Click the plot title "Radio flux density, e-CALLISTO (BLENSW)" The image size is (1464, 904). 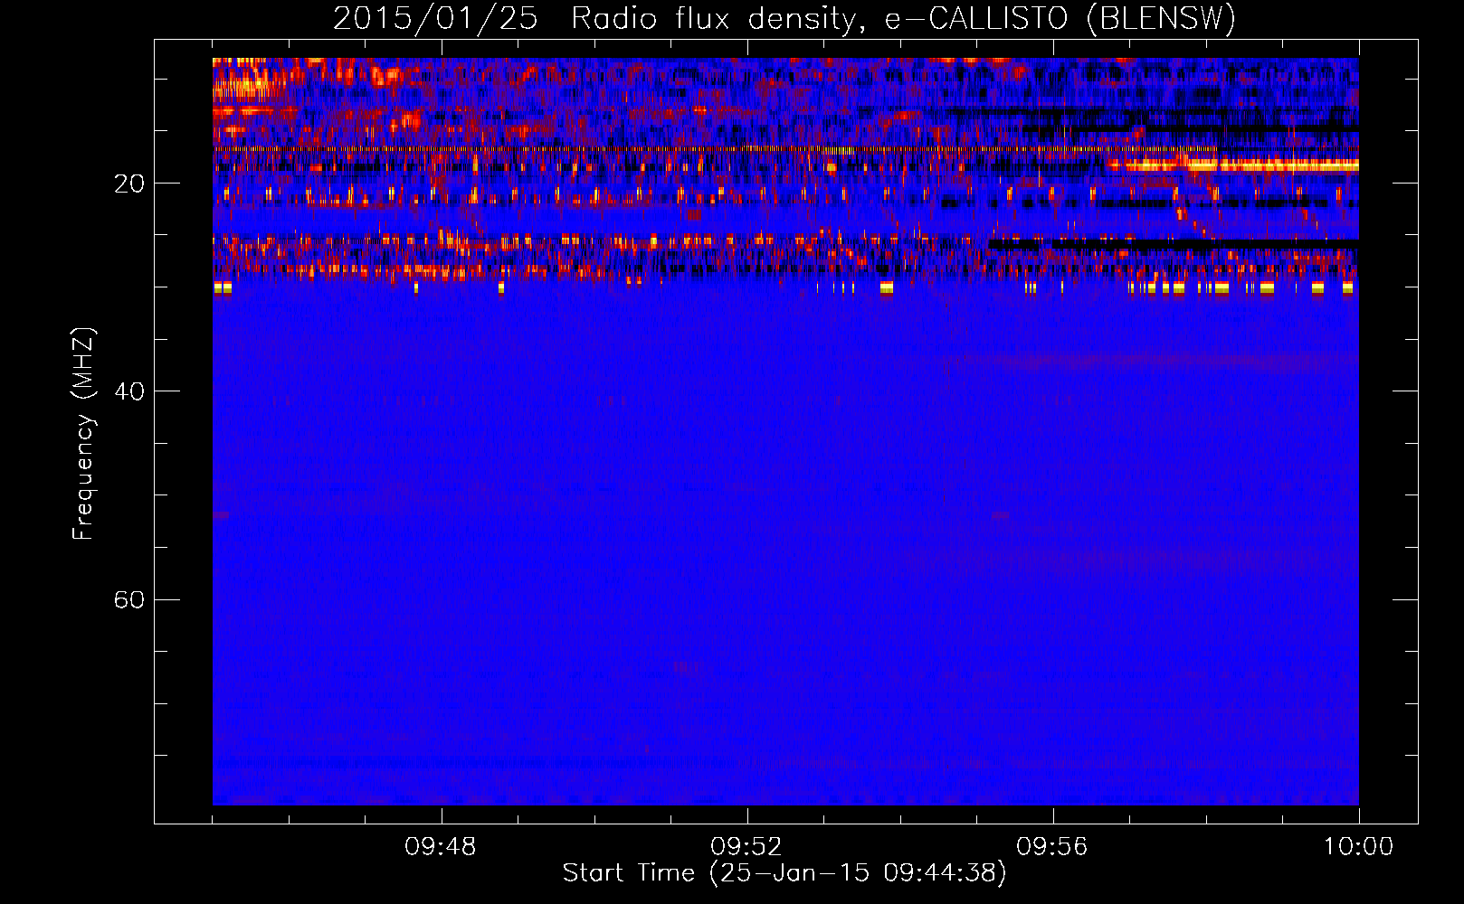903,19
